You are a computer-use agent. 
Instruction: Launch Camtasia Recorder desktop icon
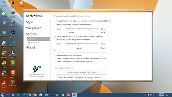point(13,74)
